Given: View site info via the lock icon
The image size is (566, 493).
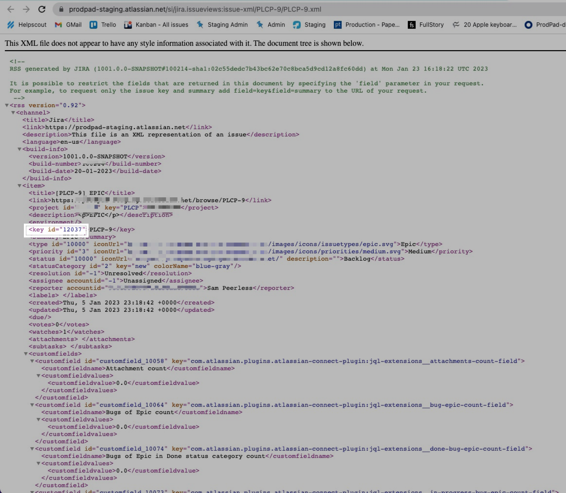Looking at the screenshot, I should [61, 9].
